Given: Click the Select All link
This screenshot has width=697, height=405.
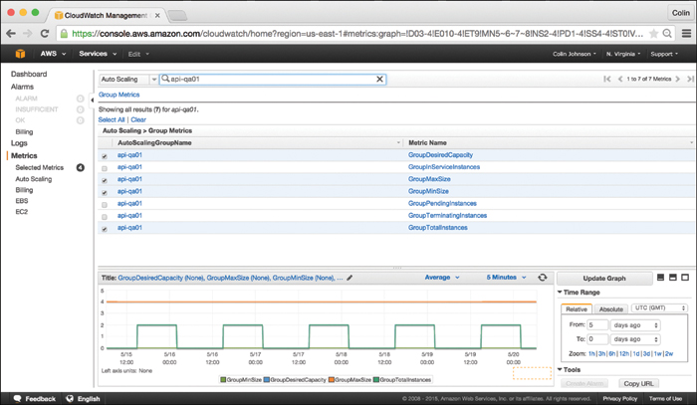Looking at the screenshot, I should pyautogui.click(x=112, y=119).
